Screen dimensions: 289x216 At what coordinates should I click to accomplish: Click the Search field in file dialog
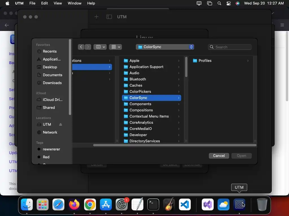[230, 47]
